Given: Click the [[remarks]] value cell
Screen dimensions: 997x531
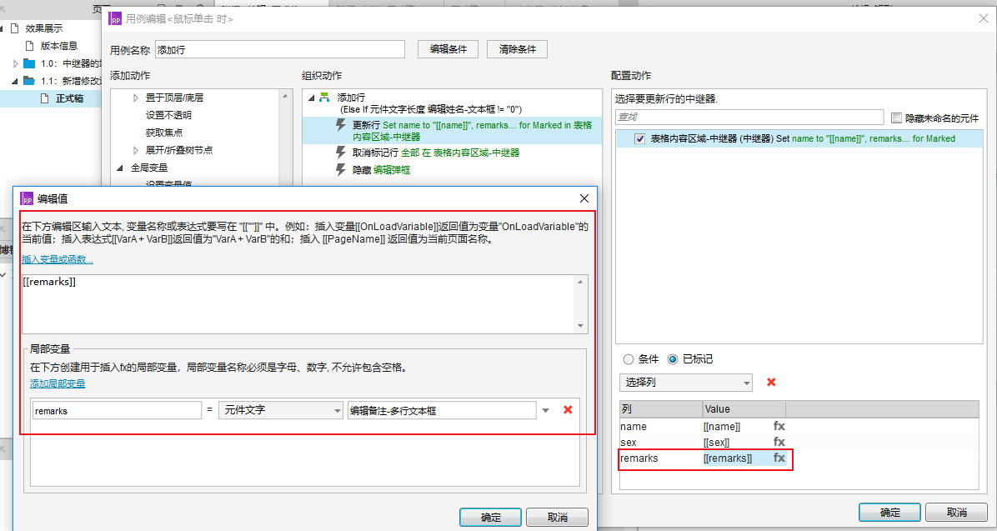Looking at the screenshot, I should 728,458.
